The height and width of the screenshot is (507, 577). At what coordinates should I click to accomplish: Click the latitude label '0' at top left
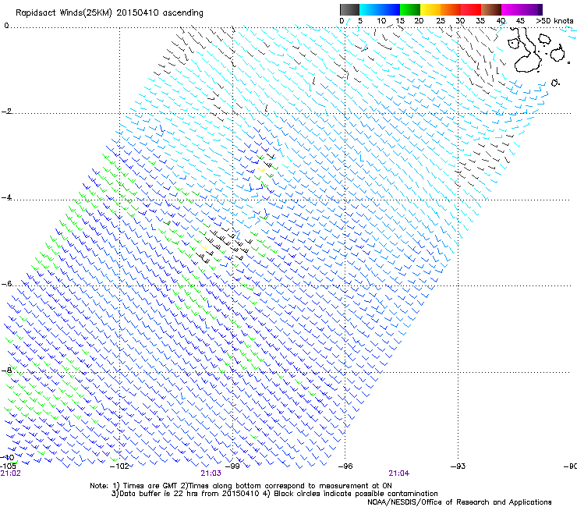6,26
